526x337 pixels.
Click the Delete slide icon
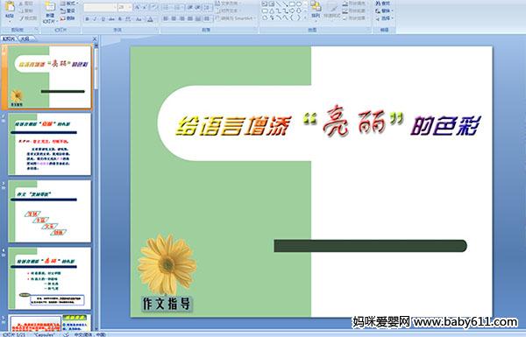point(68,18)
